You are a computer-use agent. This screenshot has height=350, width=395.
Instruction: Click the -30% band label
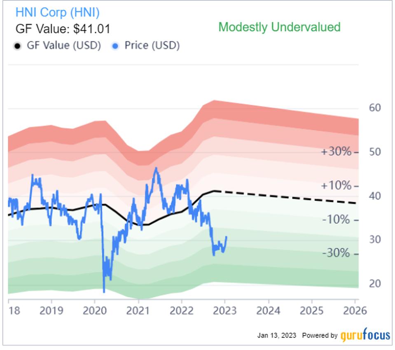(336, 253)
